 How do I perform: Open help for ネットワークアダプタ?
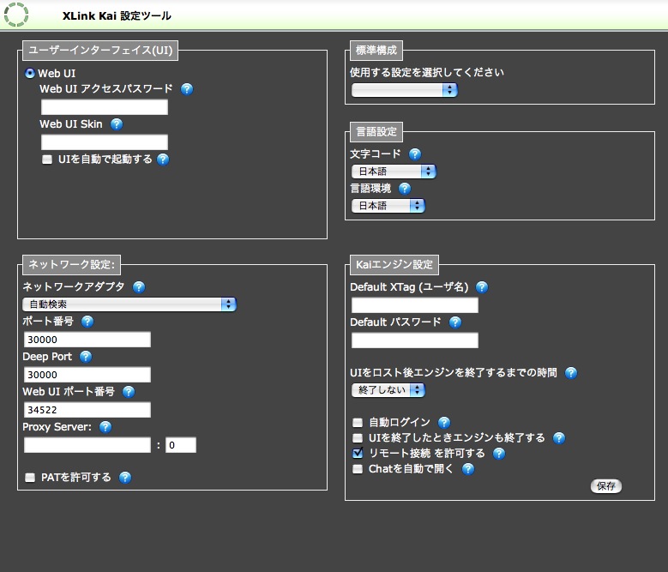[x=139, y=287]
